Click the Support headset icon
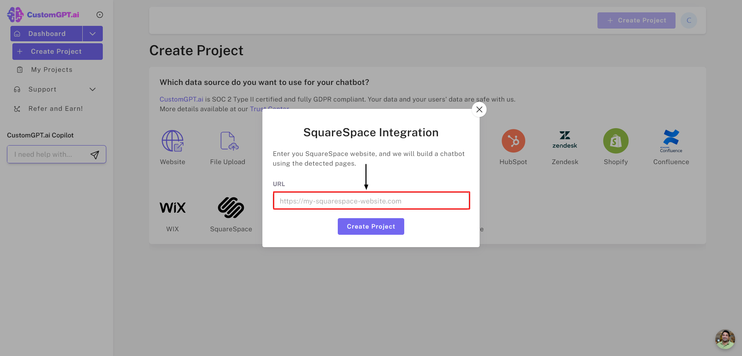Viewport: 742px width, 356px height. pyautogui.click(x=17, y=89)
